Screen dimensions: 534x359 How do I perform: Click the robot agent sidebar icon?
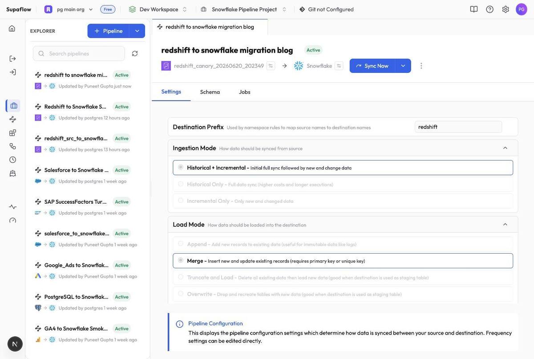click(x=12, y=173)
